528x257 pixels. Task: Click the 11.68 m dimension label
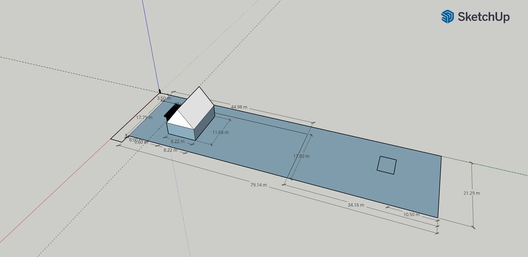220,132
